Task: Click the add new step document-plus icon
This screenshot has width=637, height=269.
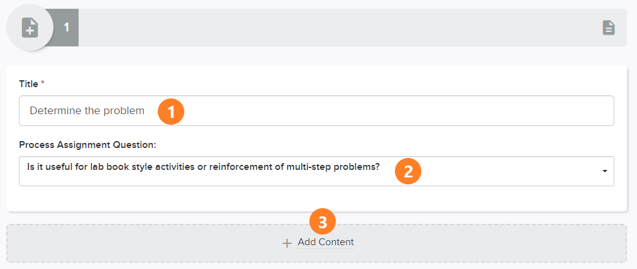Action: click(30, 28)
